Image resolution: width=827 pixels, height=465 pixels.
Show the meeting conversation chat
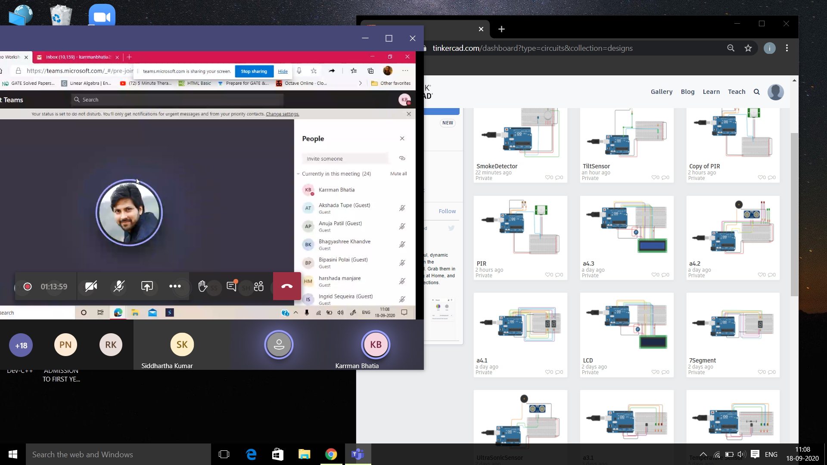pyautogui.click(x=231, y=286)
